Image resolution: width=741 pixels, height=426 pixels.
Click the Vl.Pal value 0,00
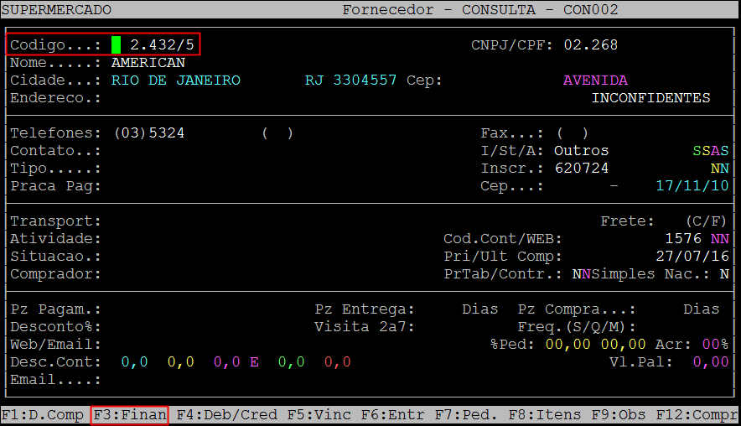710,362
